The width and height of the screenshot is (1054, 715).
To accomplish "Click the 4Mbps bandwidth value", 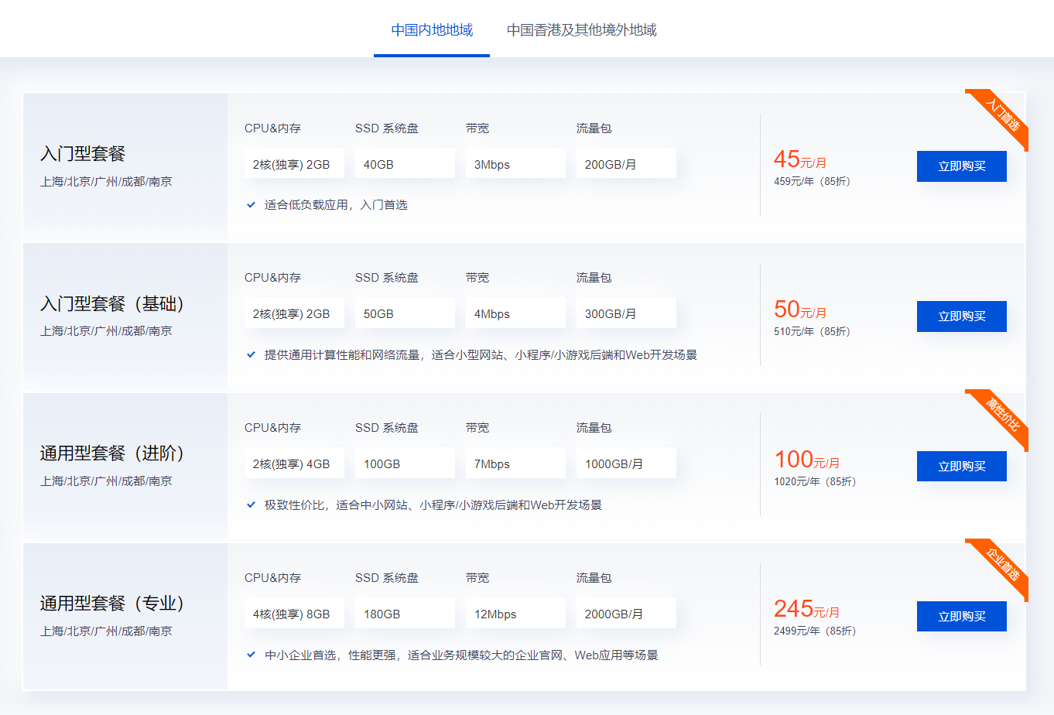I will (x=515, y=313).
